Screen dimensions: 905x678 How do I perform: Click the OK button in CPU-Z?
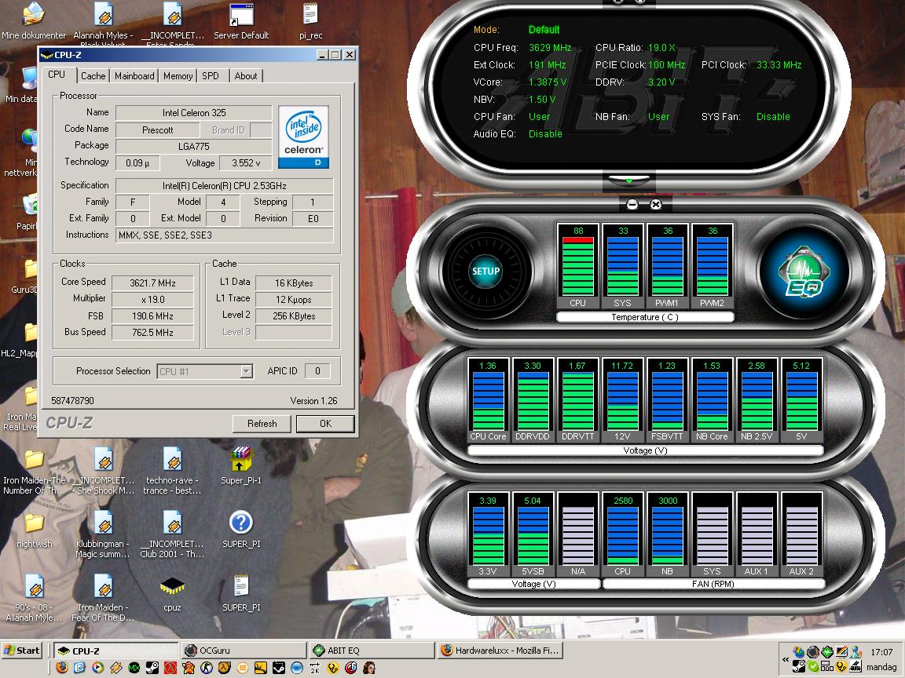click(x=325, y=423)
